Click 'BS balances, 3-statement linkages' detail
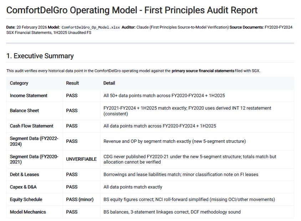This screenshot has height=221, width=301. pyautogui.click(x=172, y=212)
